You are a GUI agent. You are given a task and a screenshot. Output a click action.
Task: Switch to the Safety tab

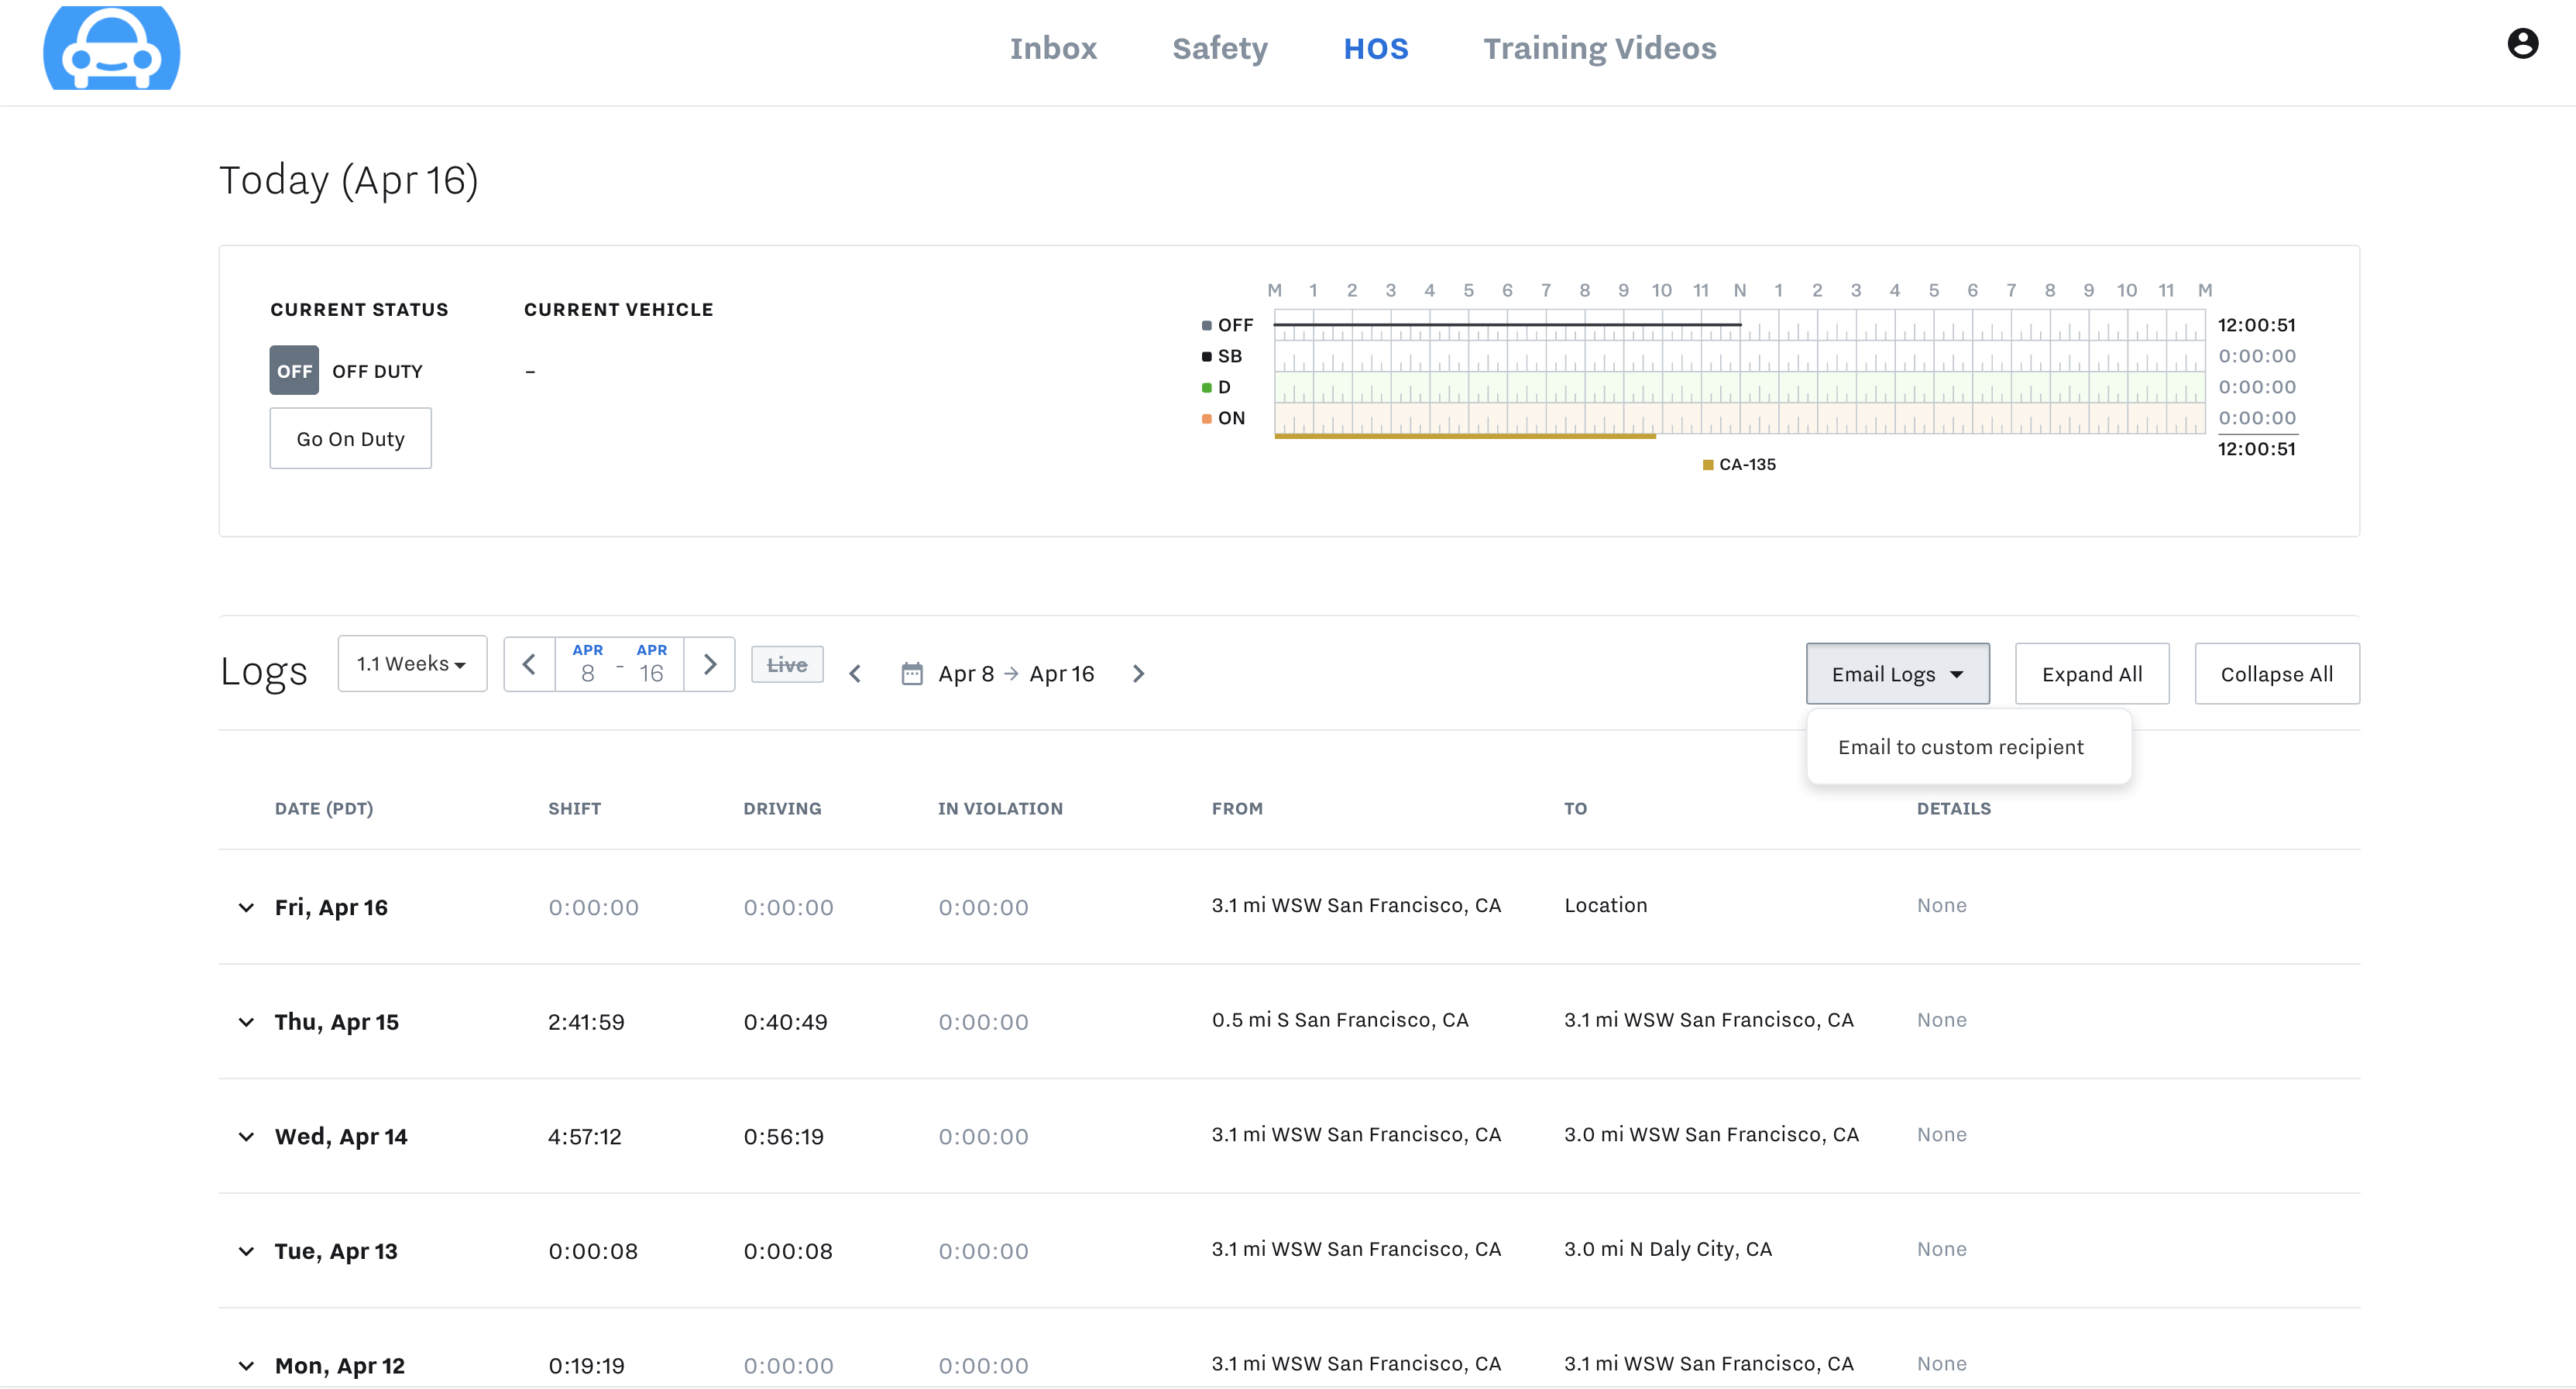(1219, 48)
